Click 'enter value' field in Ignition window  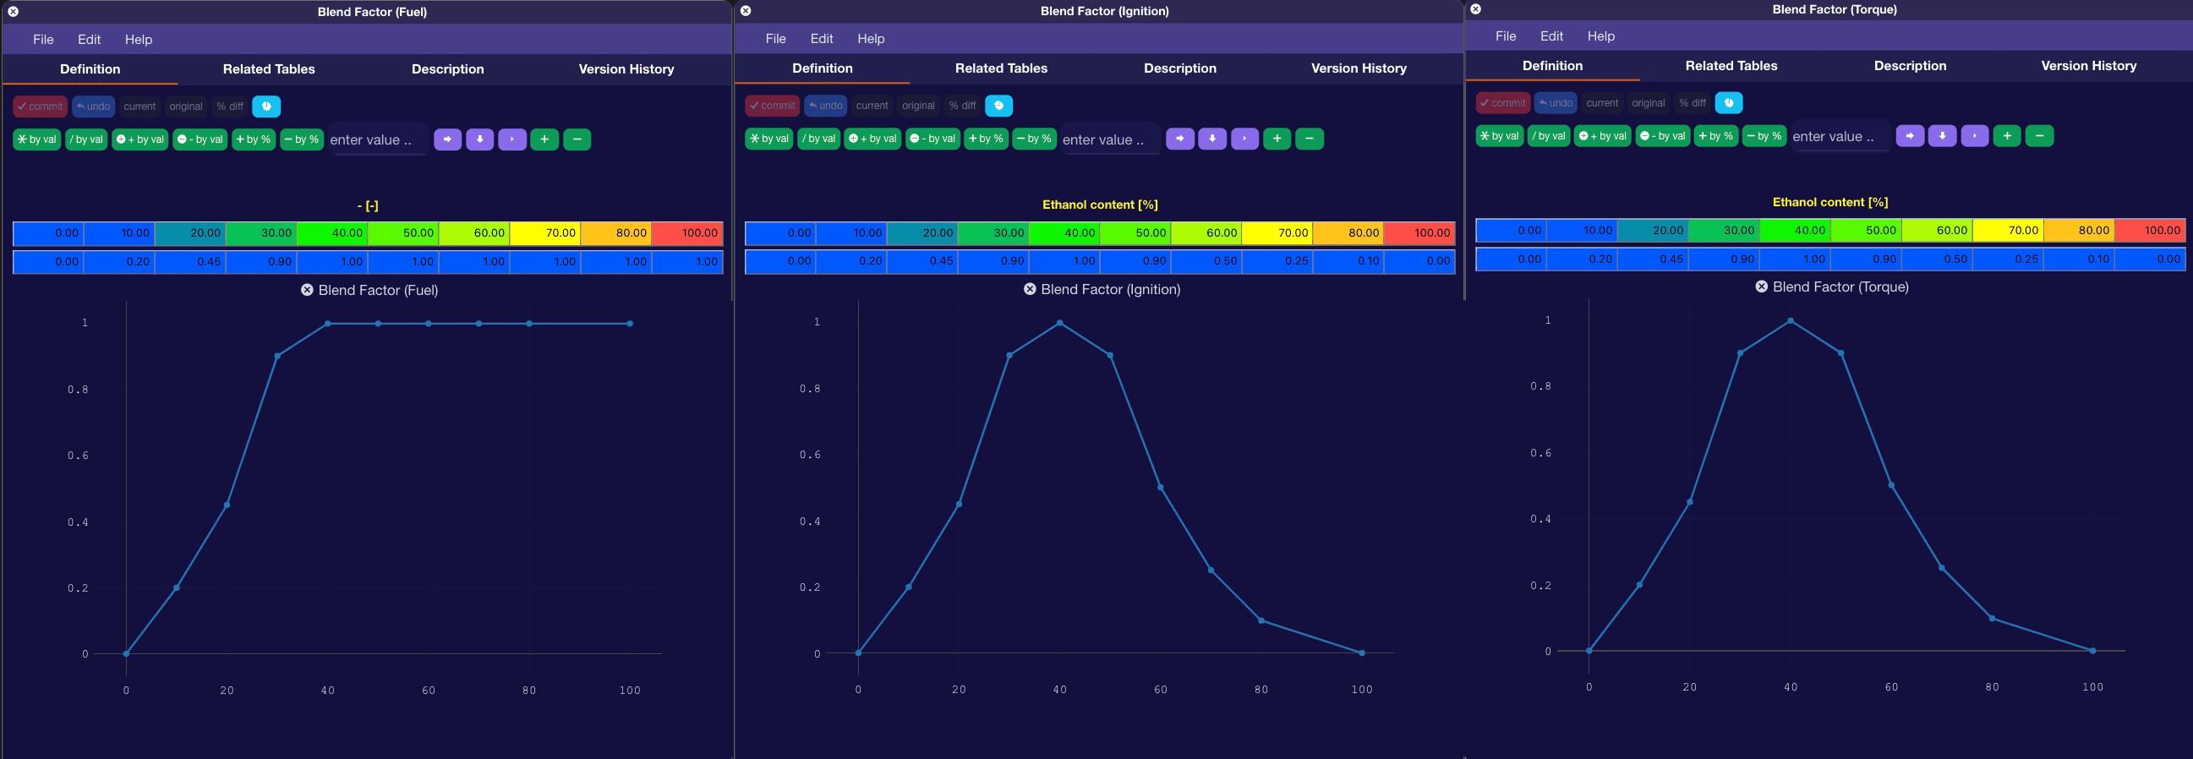point(1110,139)
